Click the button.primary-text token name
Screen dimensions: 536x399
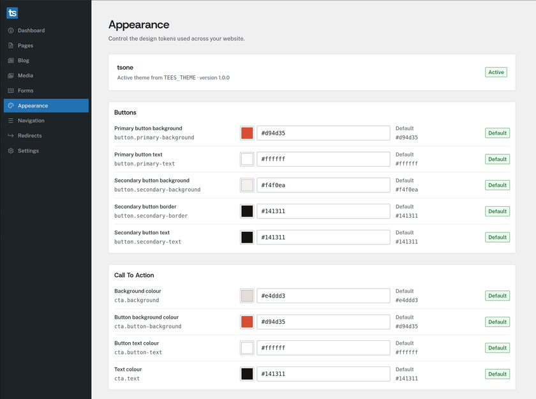[144, 164]
